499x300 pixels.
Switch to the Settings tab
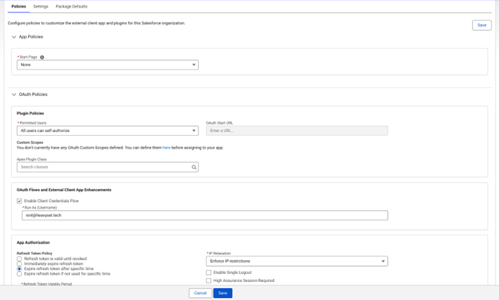pos(41,6)
